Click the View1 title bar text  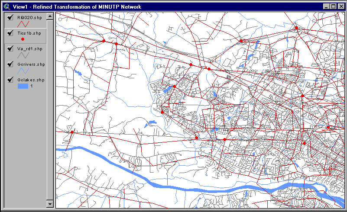77,7
